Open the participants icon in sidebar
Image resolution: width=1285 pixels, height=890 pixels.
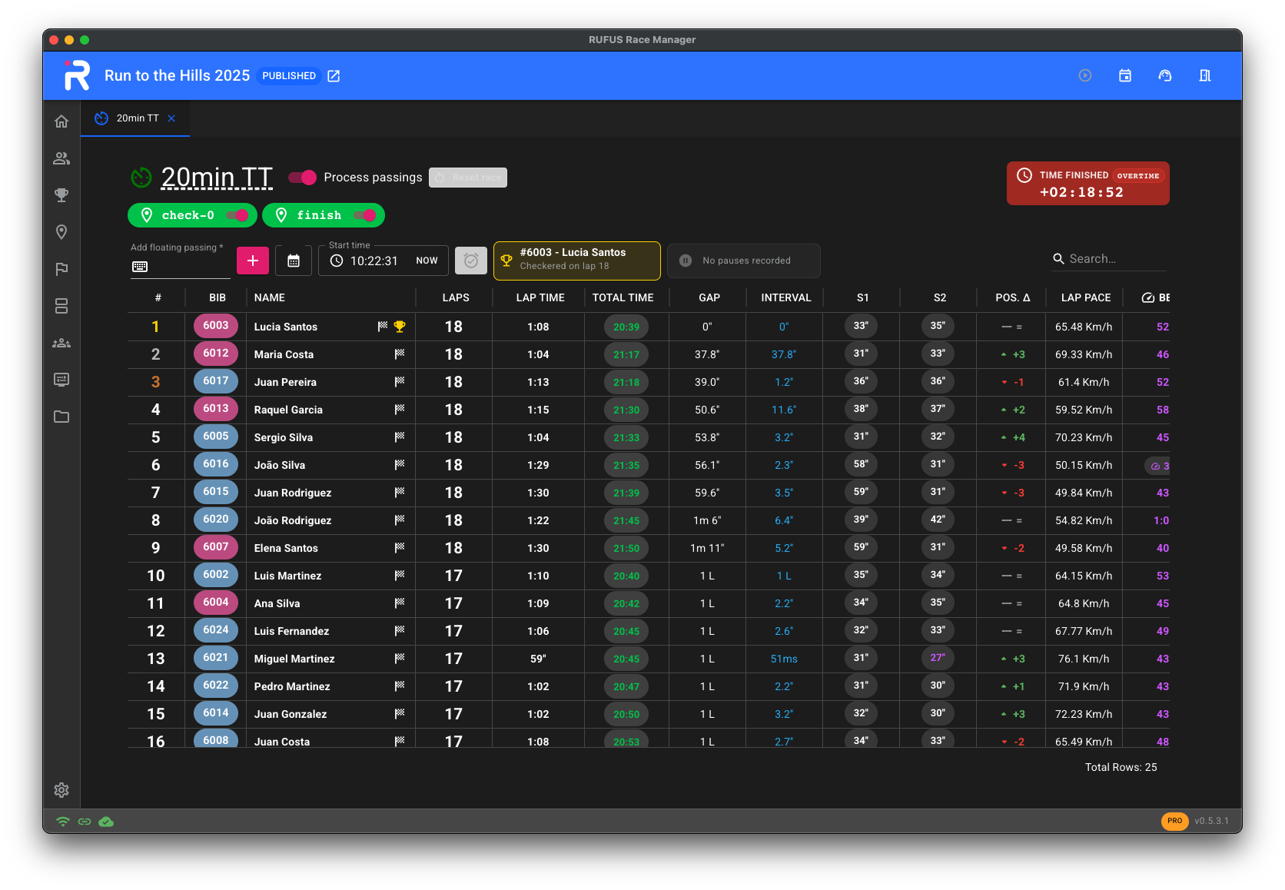(x=61, y=158)
